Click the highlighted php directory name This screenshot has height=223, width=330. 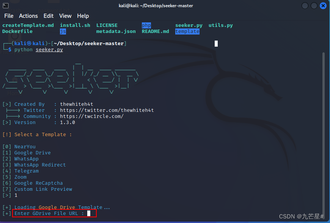[146, 25]
